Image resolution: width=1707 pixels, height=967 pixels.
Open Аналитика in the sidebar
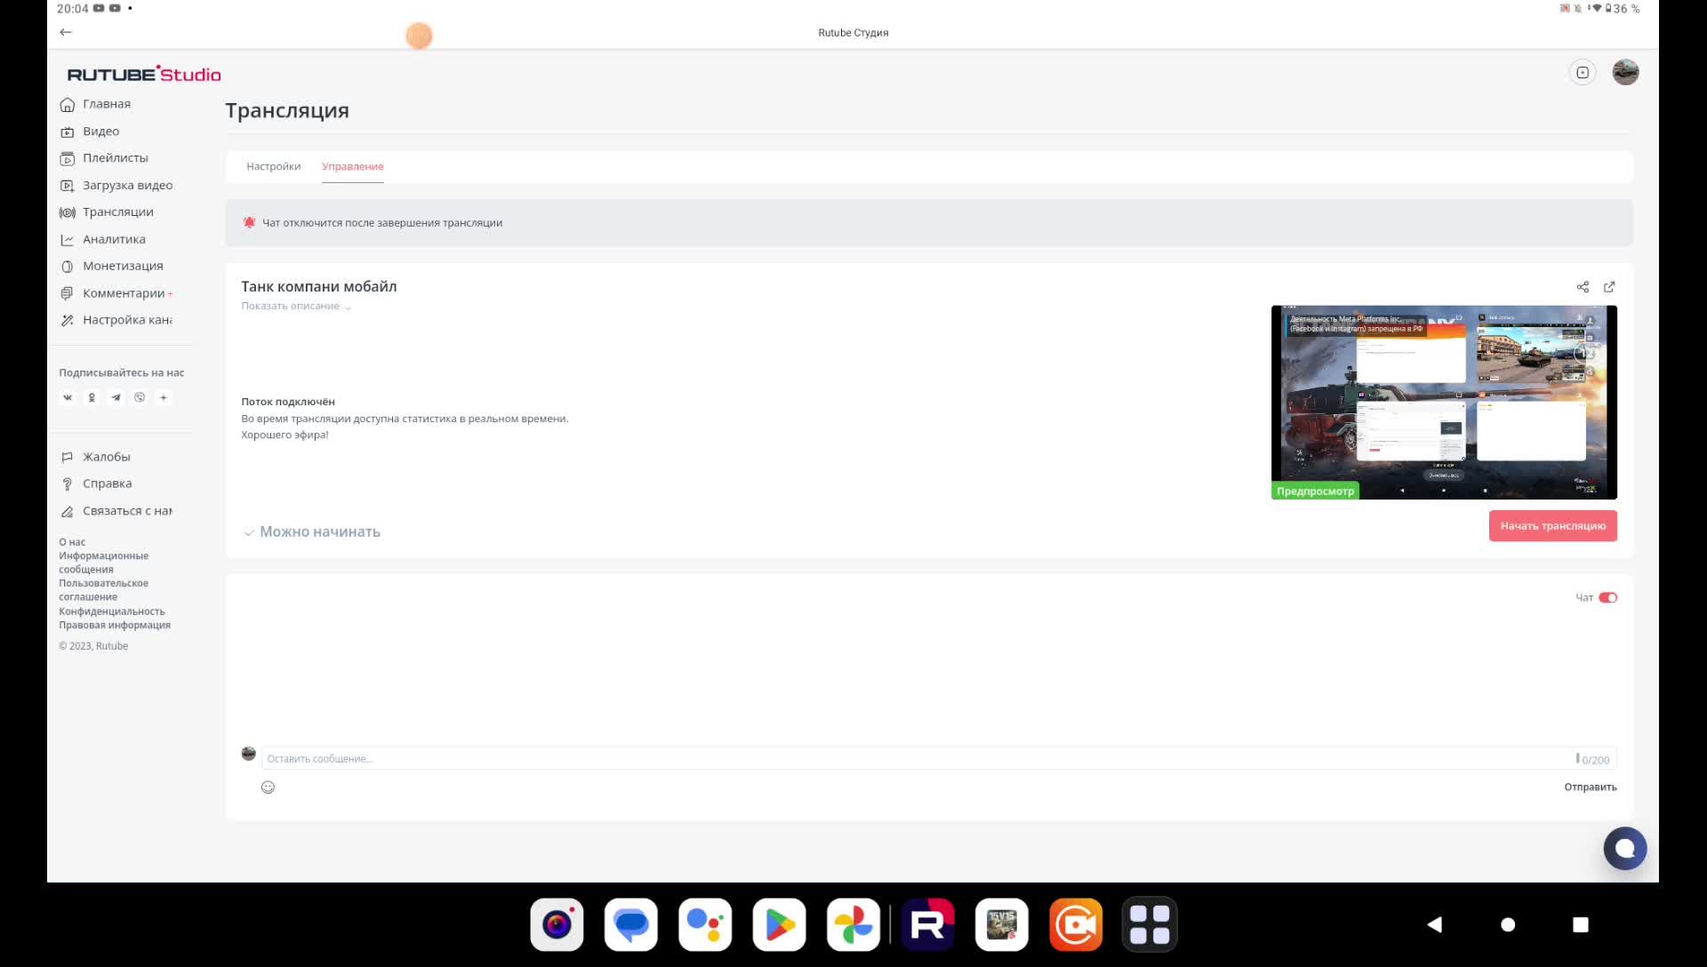coord(114,240)
